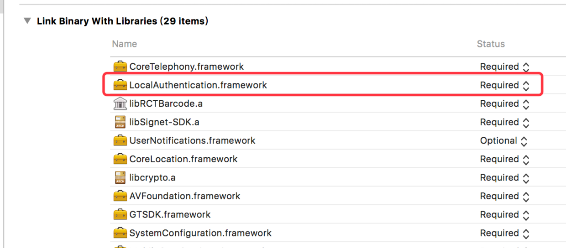
Task: Open status popup for GTSDK.framework
Action: [505, 215]
